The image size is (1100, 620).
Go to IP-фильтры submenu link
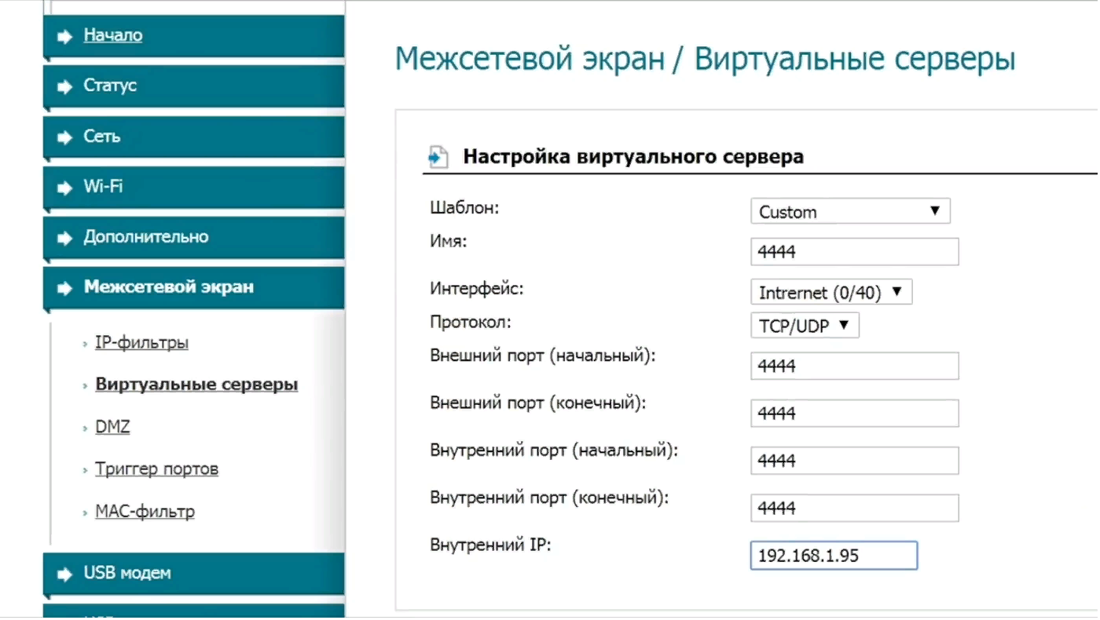(x=141, y=343)
